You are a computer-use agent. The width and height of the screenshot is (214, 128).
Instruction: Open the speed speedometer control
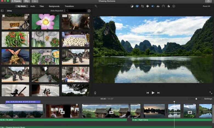point(163,6)
